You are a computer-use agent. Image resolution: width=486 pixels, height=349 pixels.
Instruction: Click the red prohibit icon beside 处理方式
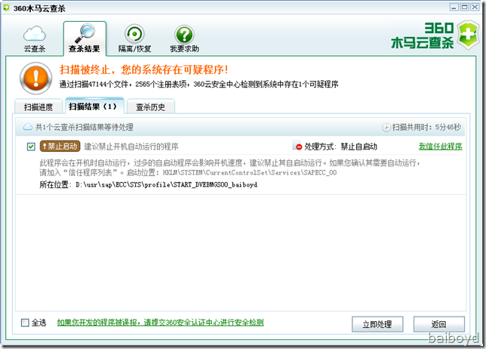(297, 146)
